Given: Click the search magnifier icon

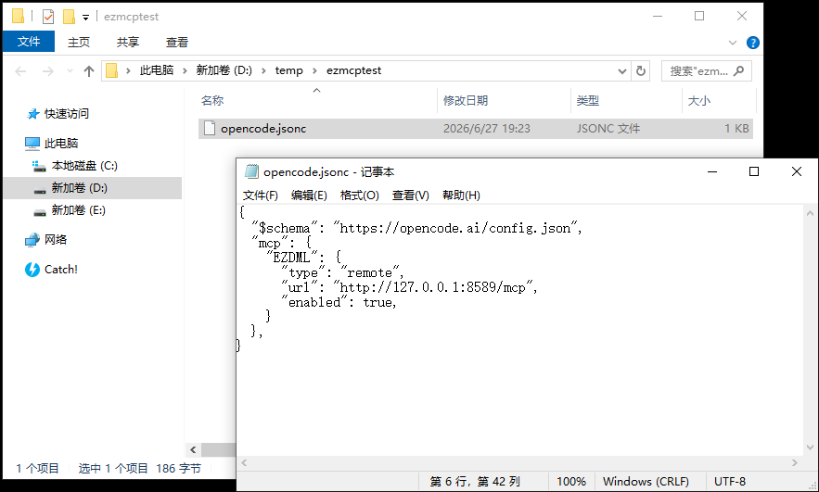Looking at the screenshot, I should (738, 71).
